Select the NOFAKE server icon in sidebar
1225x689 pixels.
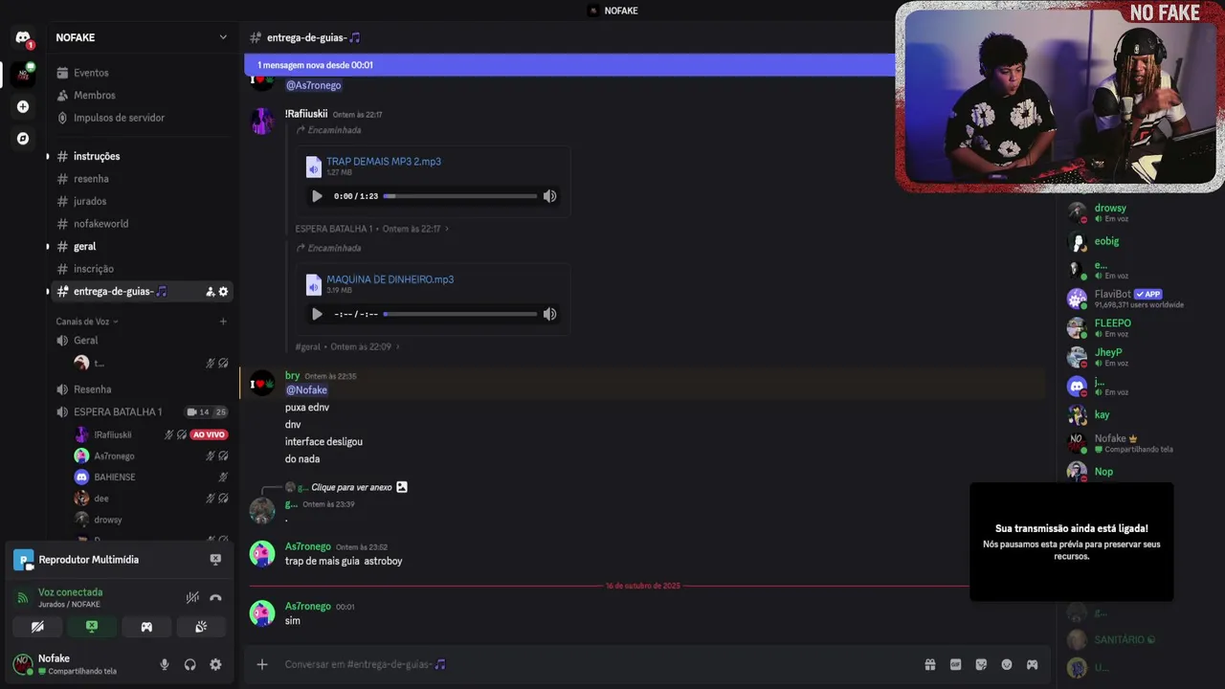click(x=23, y=74)
